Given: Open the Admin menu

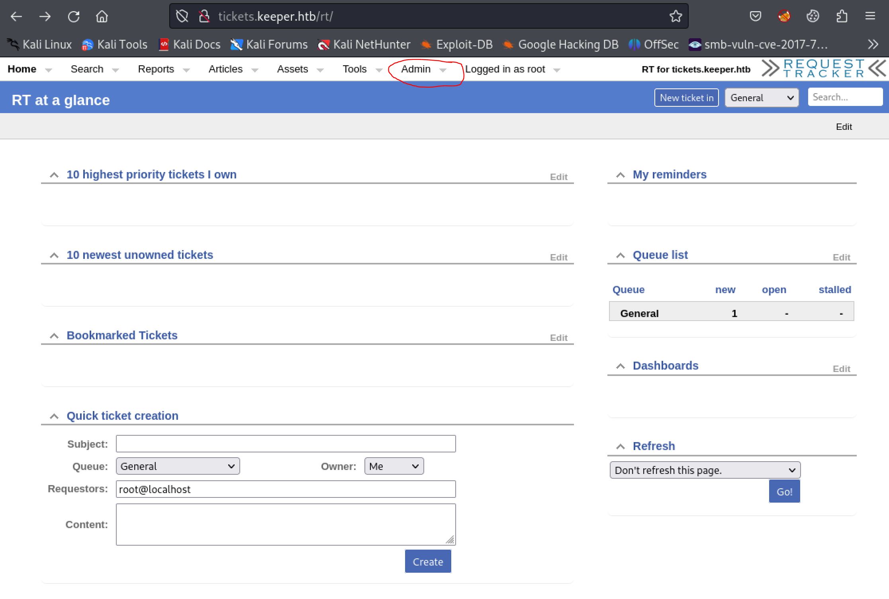Looking at the screenshot, I should tap(416, 69).
